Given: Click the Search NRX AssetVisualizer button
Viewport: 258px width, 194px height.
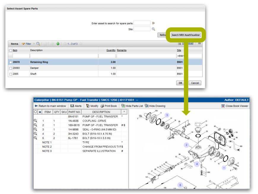Looking at the screenshot, I should (x=186, y=35).
